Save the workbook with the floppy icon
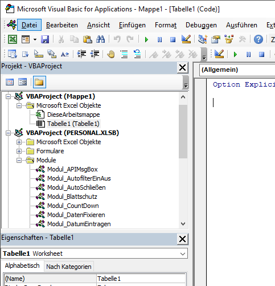The width and height of the screenshot is (275, 286). tap(45, 39)
